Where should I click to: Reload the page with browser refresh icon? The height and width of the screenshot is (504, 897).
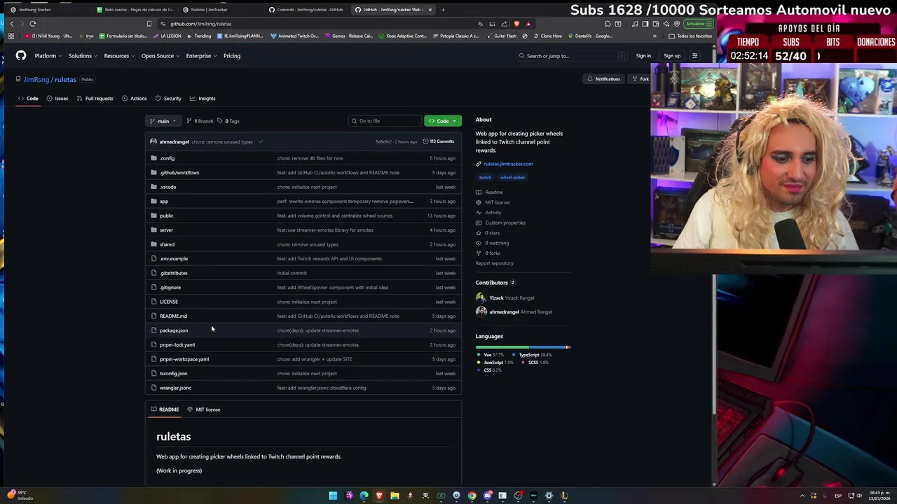click(x=32, y=24)
